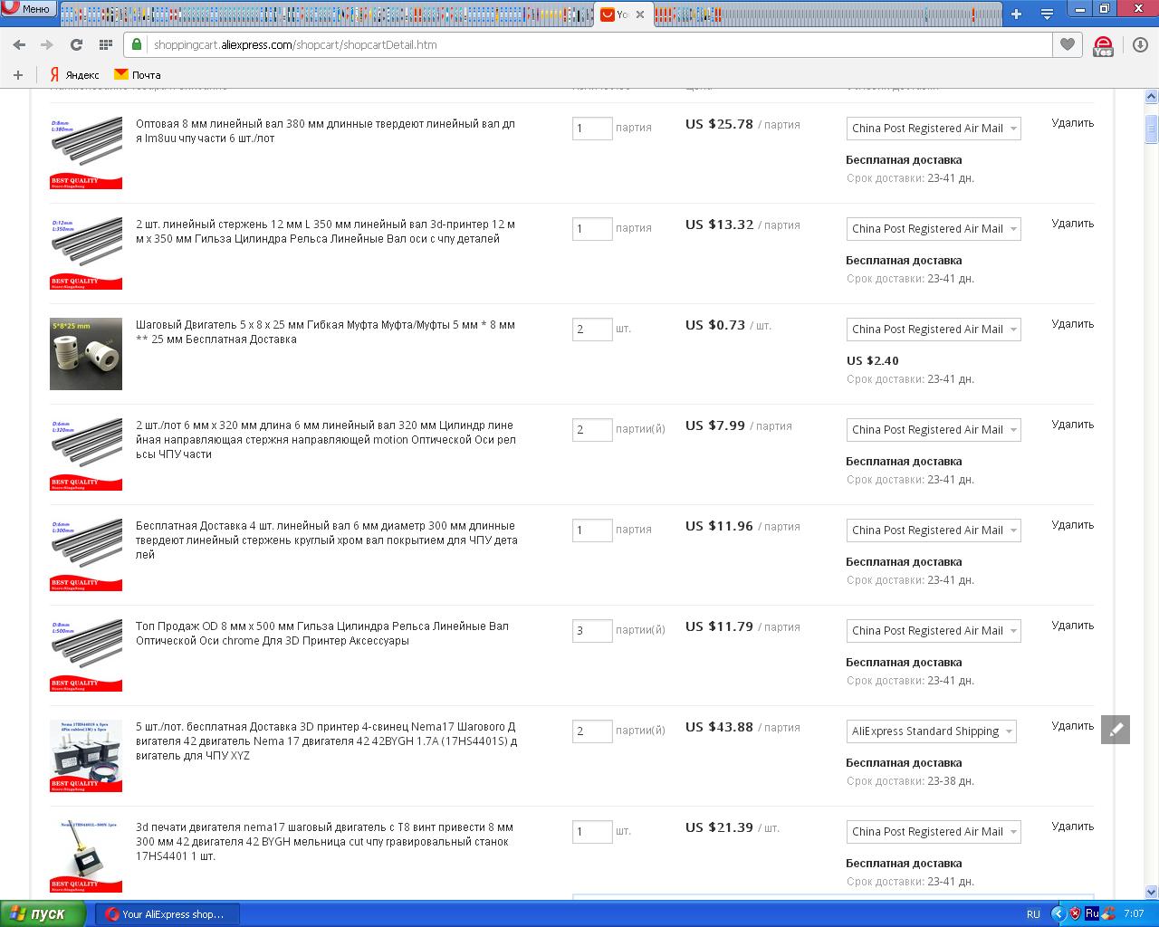This screenshot has height=927, width=1159.
Task: Click the RU language indicator in tray
Action: pos(1033,914)
